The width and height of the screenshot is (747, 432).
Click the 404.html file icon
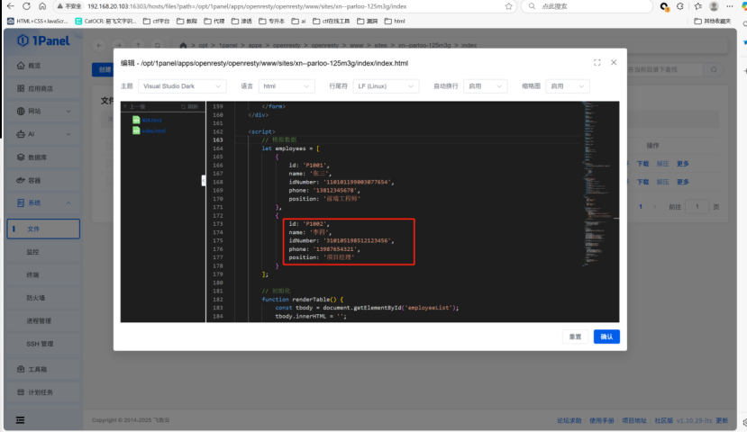(136, 120)
